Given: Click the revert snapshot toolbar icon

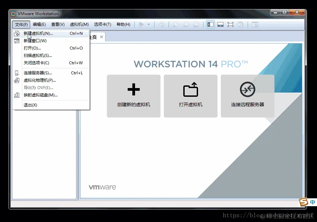Looking at the screenshot, I should pos(186,24).
